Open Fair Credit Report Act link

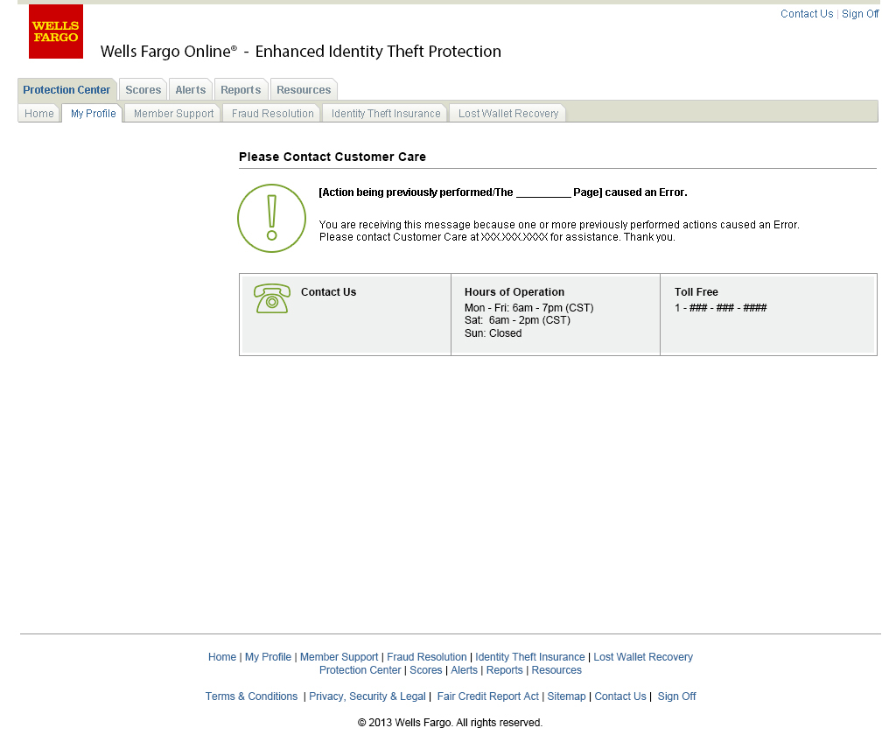pos(488,696)
